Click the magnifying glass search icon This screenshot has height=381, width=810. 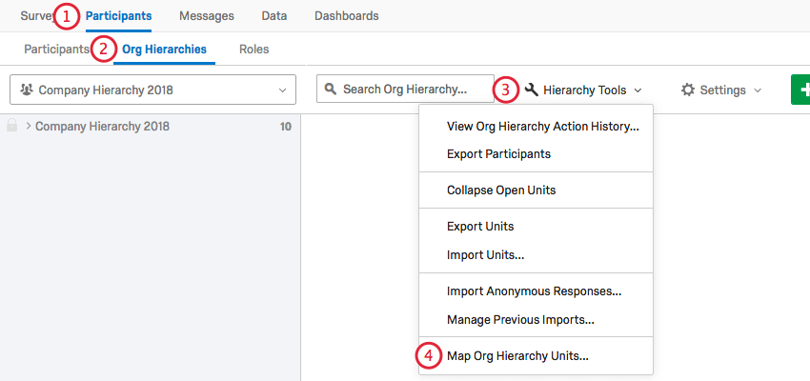click(331, 90)
